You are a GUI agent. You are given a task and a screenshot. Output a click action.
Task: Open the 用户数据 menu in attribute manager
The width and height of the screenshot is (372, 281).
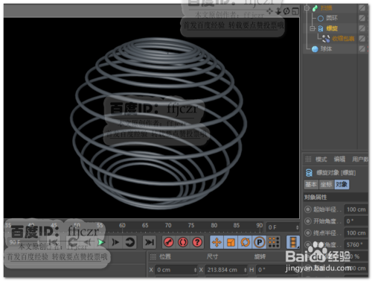pyautogui.click(x=360, y=160)
